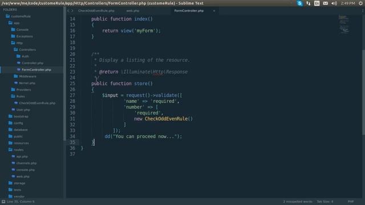Image resolution: width=365 pixels, height=205 pixels.
Task: Switch to the CheckOddEvenRule.php tab
Action: pos(96,11)
